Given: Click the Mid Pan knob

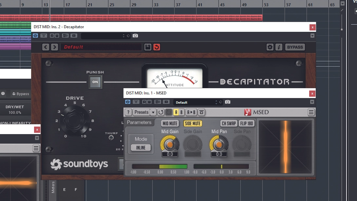Looking at the screenshot, I should coord(219,144).
